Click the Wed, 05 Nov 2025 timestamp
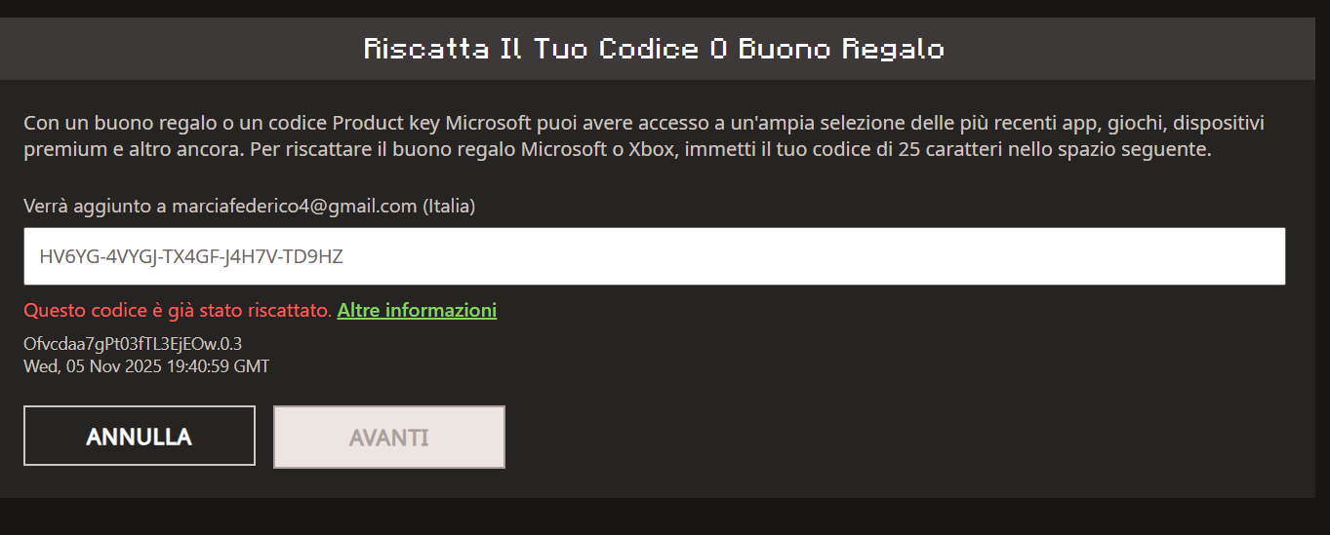Image resolution: width=1330 pixels, height=535 pixels. click(x=146, y=366)
